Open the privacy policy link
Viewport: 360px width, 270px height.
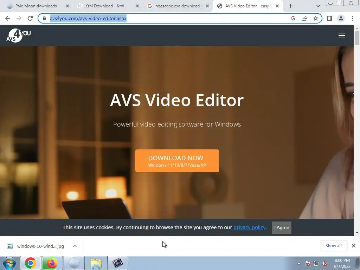tap(249, 227)
